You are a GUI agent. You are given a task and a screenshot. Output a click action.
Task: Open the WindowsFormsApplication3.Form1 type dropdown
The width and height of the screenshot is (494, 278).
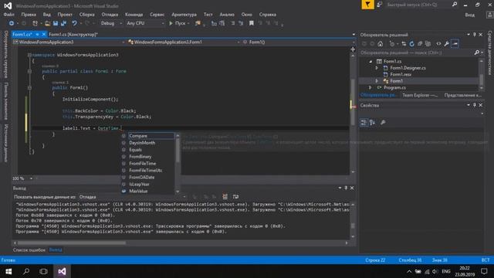[x=184, y=42]
